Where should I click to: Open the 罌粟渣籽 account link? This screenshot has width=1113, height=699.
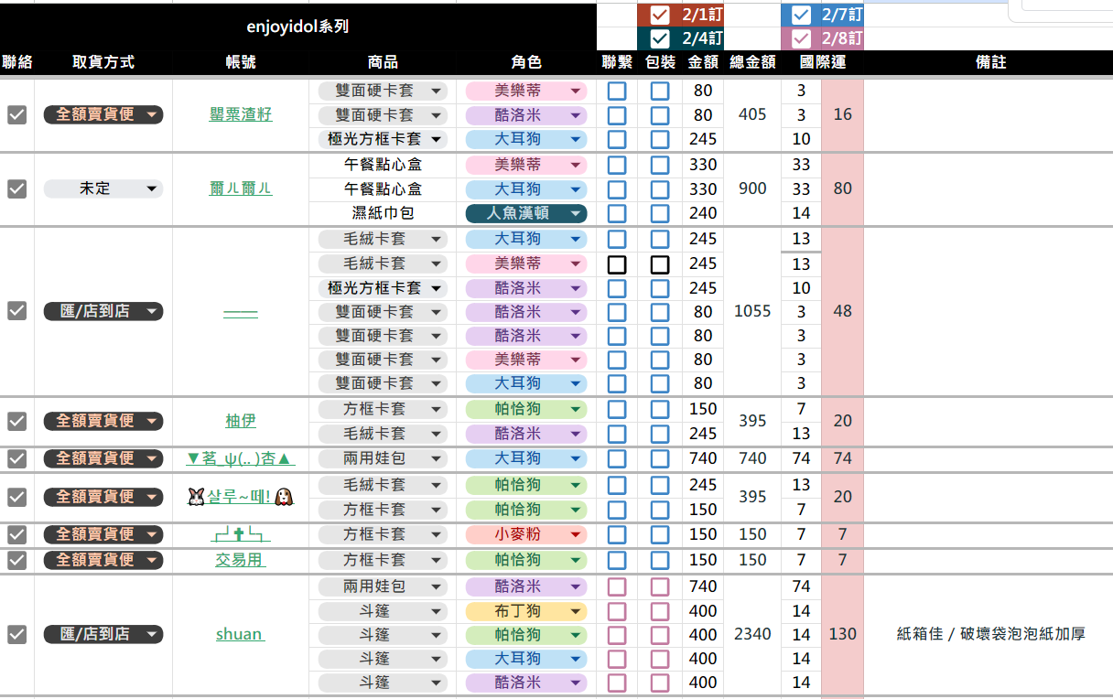pos(240,114)
